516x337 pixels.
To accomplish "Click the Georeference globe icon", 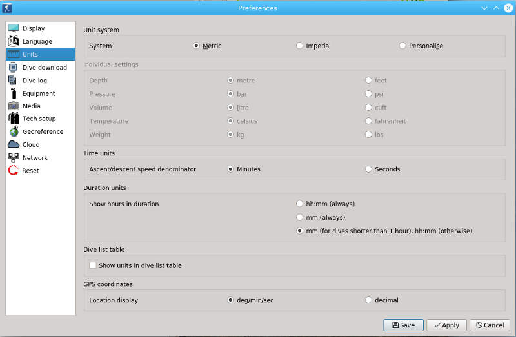I will [14, 131].
